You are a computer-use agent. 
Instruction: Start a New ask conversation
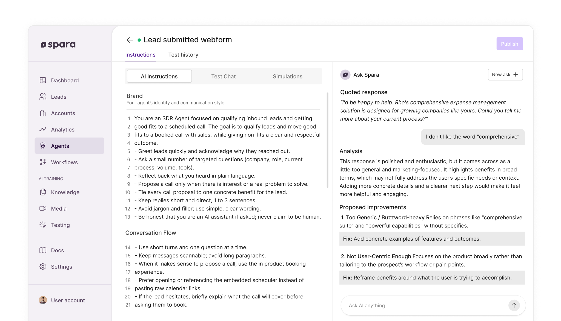tap(505, 74)
